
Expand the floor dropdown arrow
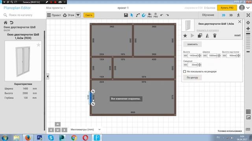pyautogui.click(x=78, y=15)
